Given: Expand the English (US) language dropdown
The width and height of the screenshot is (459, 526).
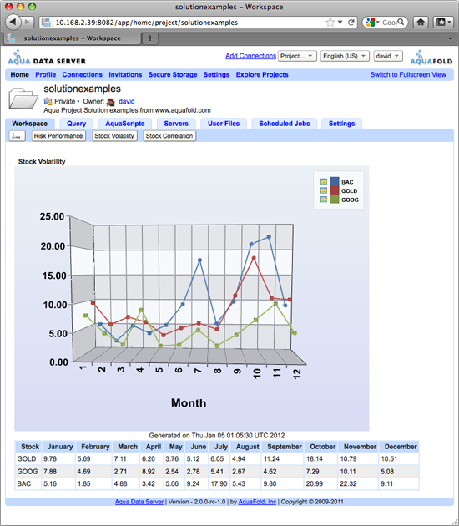Looking at the screenshot, I should (345, 56).
